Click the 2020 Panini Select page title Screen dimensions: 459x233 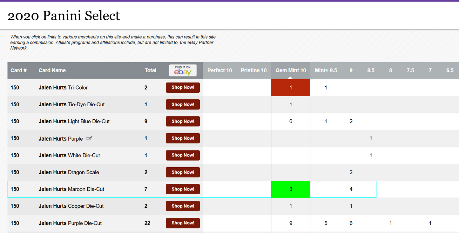tap(64, 16)
